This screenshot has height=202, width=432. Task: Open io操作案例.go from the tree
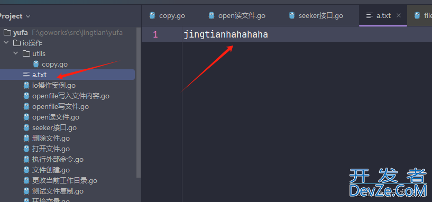click(54, 86)
